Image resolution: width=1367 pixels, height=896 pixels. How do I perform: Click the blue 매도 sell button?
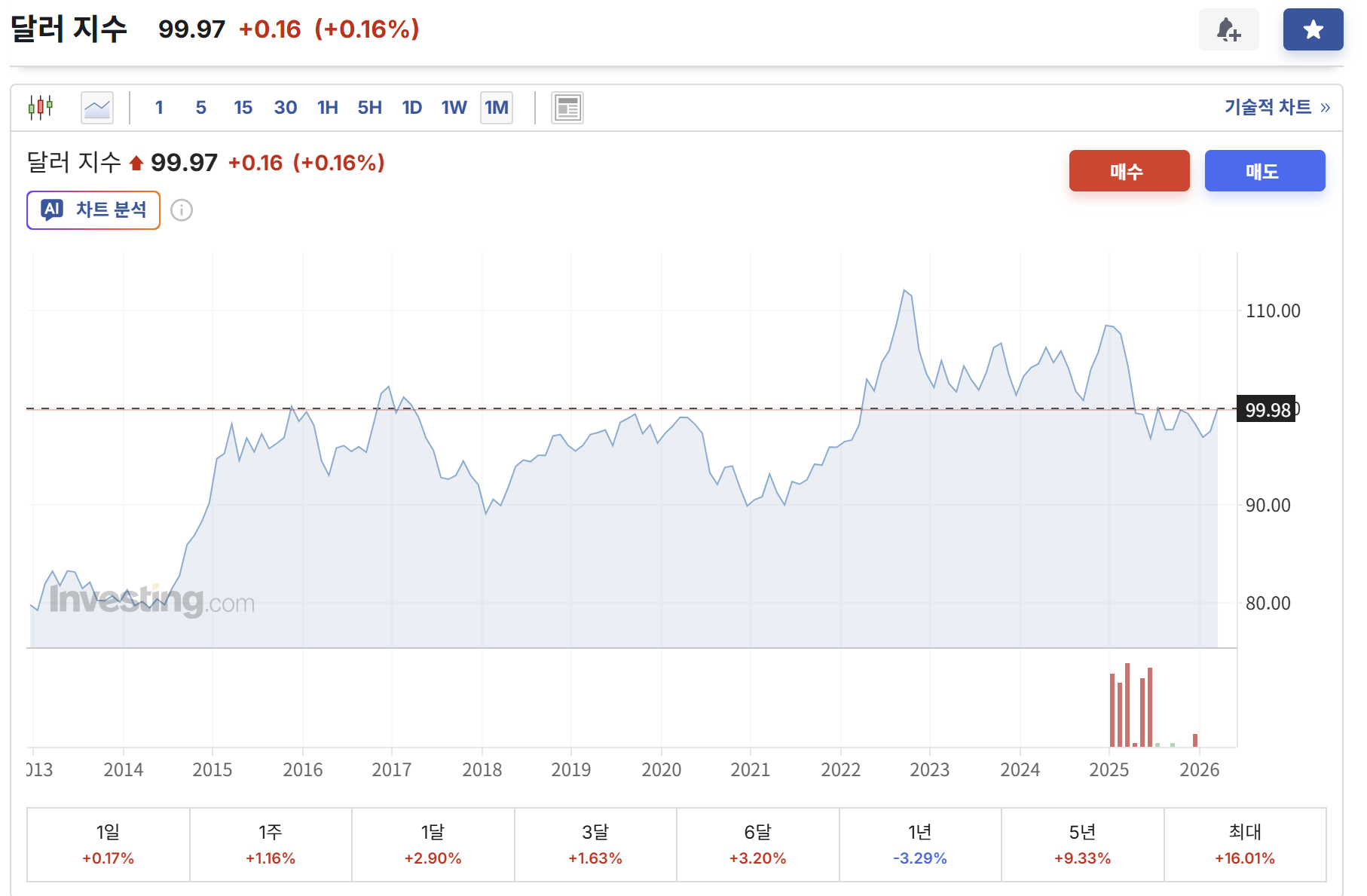coord(1265,170)
